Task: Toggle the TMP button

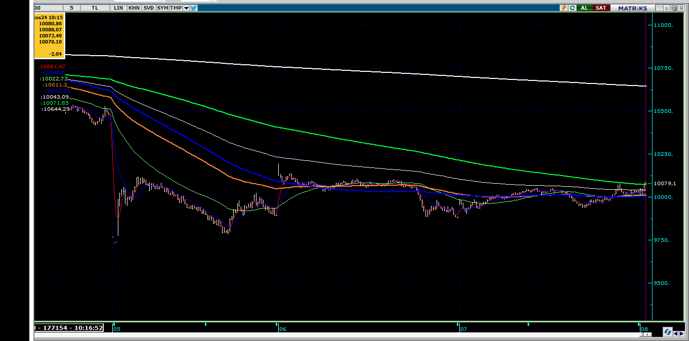Action: [x=176, y=8]
